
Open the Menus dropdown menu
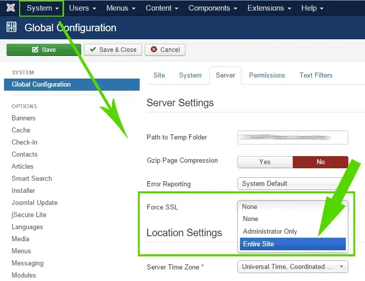pos(121,8)
